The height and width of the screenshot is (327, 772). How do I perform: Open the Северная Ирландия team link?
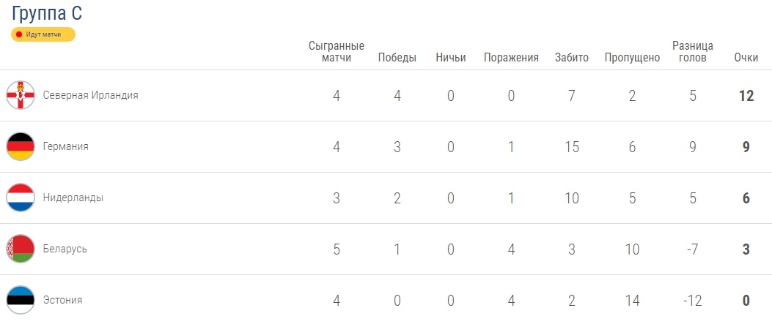[91, 95]
